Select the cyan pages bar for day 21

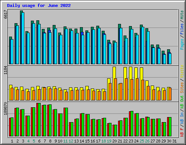click(121, 46)
